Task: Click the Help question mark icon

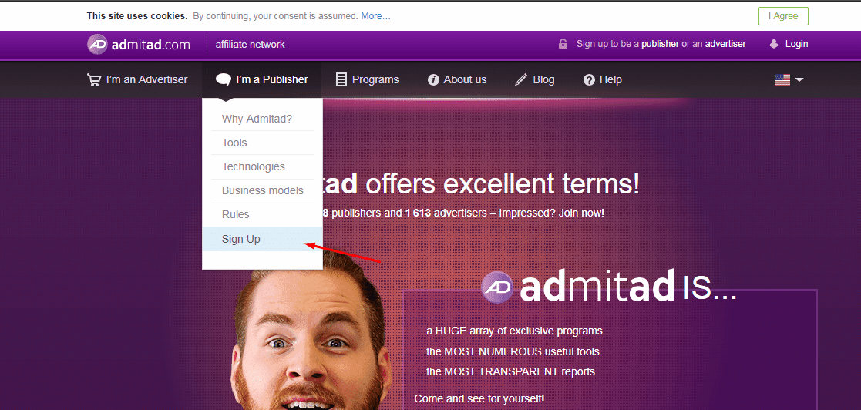Action: 589,80
